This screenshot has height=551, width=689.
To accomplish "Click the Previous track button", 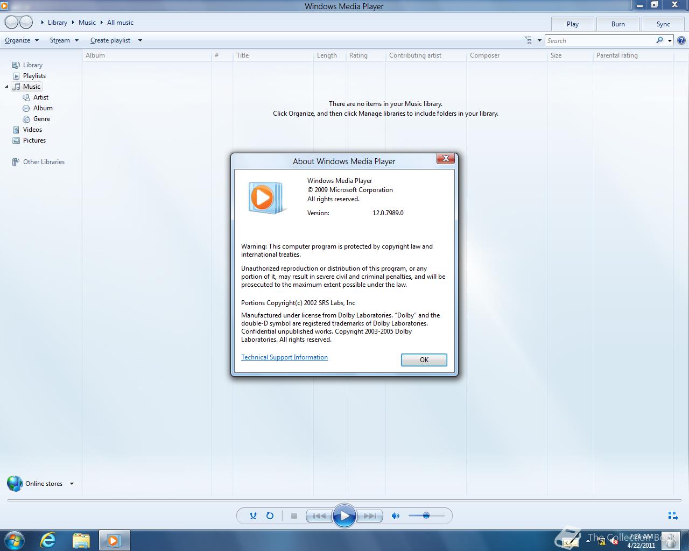I will point(319,515).
